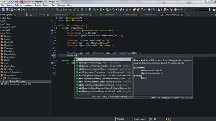
Task: Click the Writable status field
Action: pyautogui.click(x=120, y=119)
